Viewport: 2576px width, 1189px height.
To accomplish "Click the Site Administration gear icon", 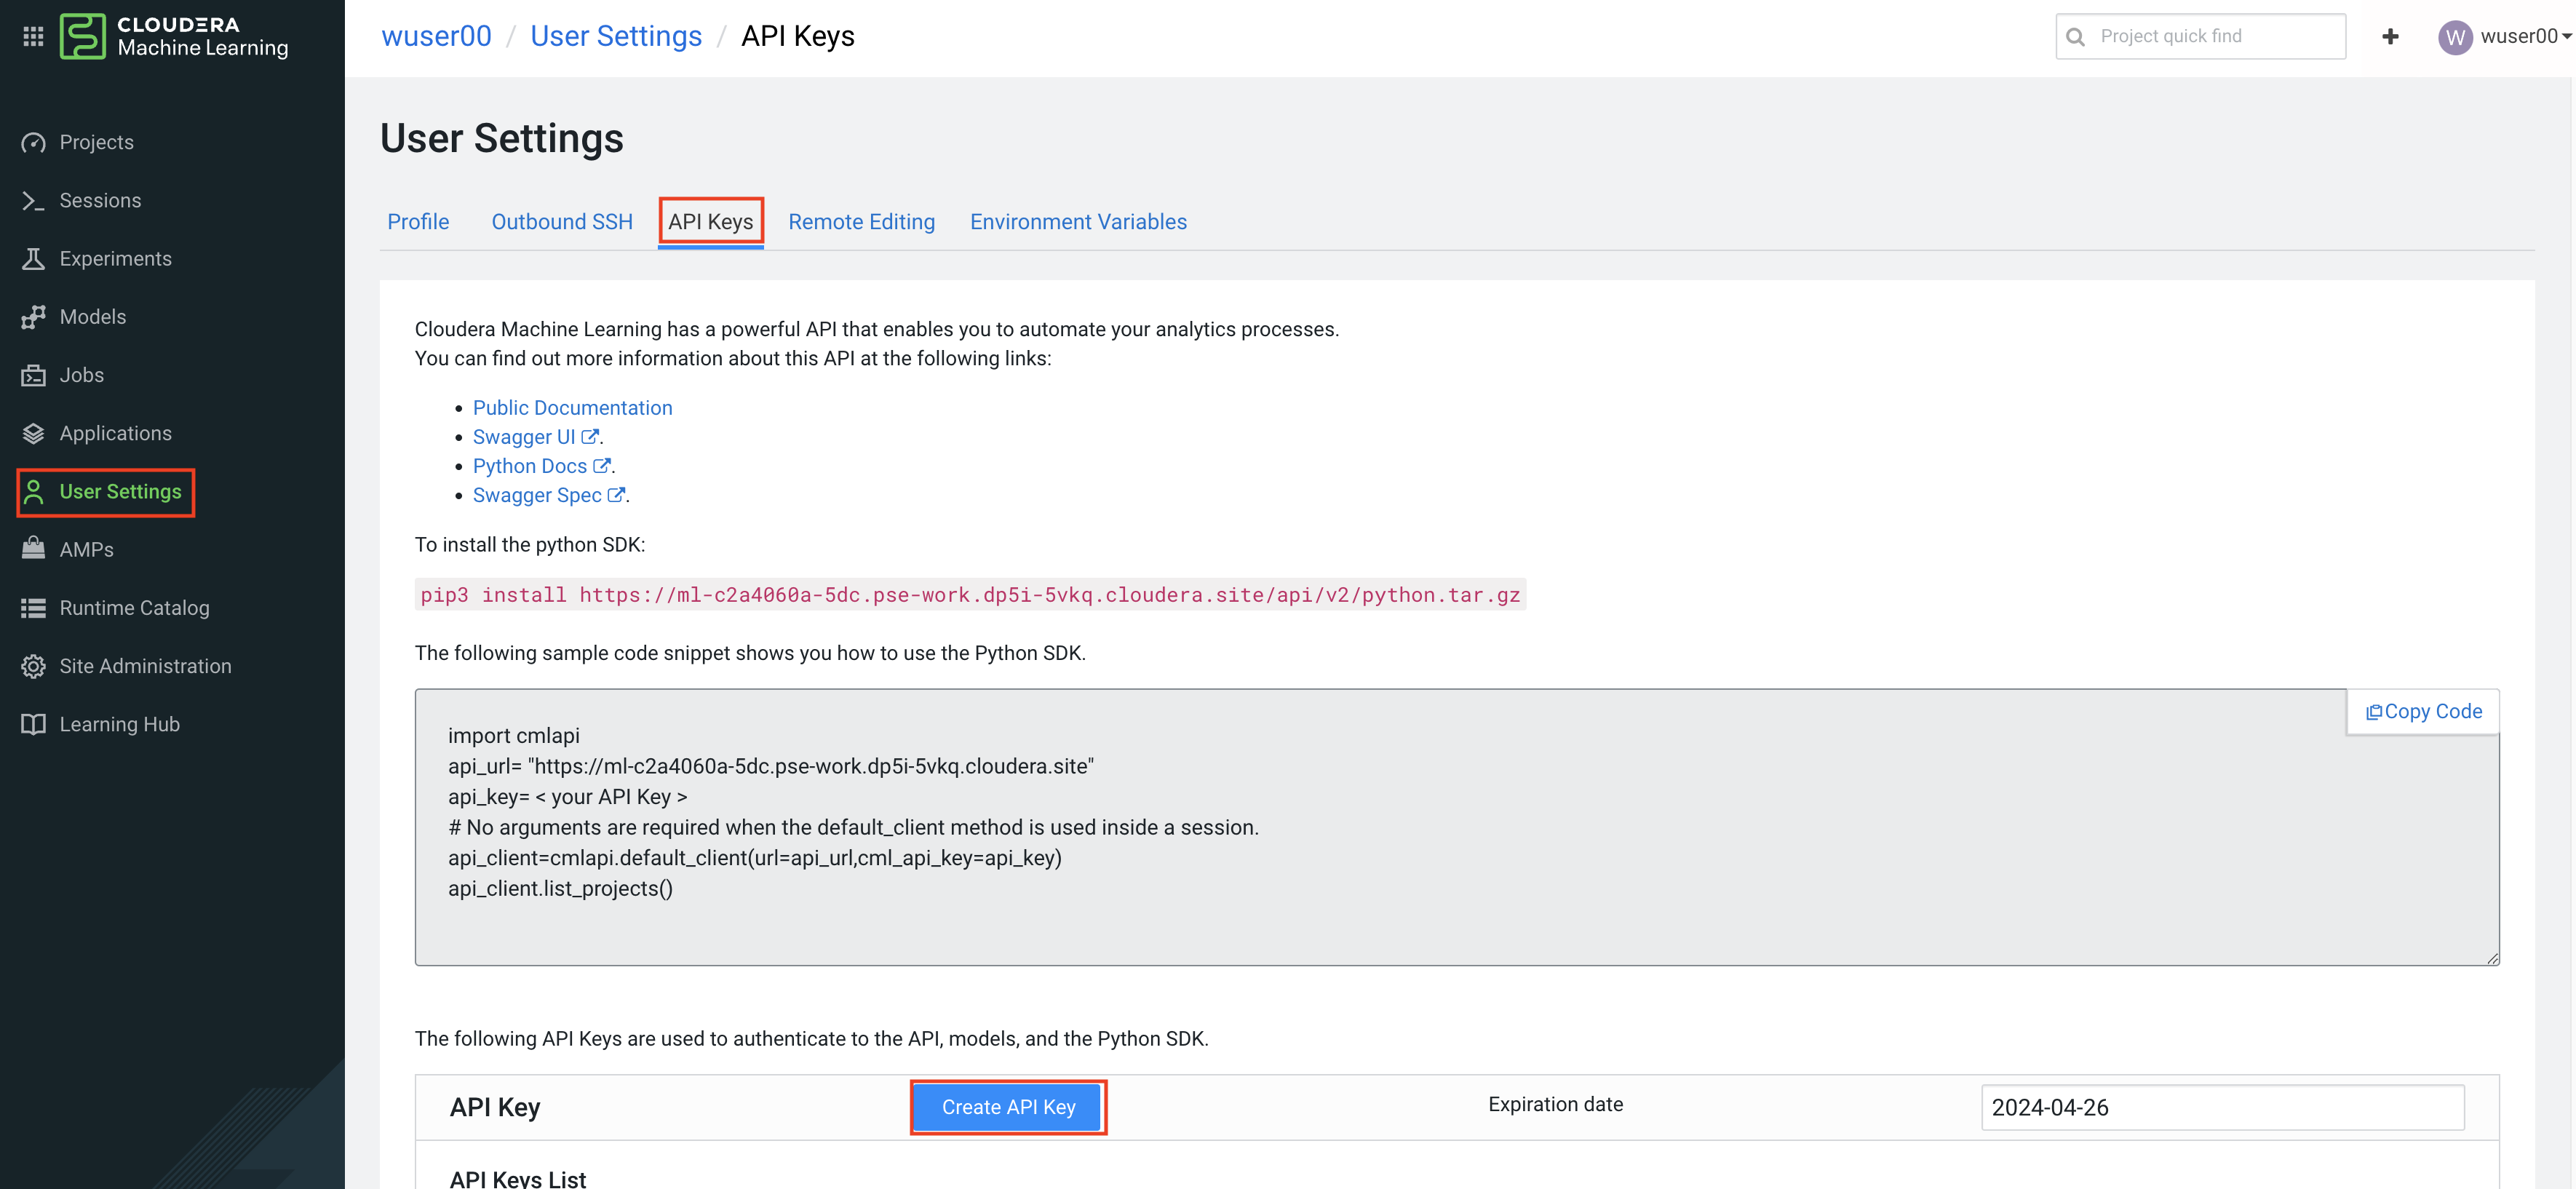I will pos(33,666).
